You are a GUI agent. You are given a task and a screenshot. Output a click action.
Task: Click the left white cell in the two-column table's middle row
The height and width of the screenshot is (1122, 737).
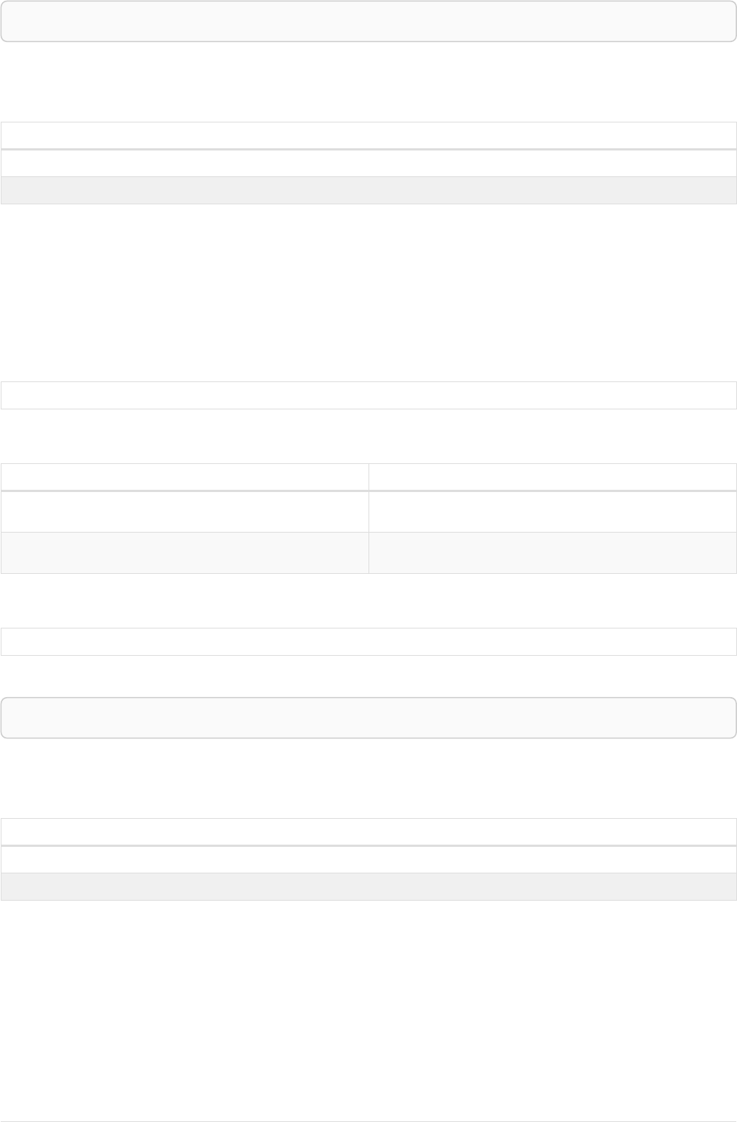[x=184, y=511]
